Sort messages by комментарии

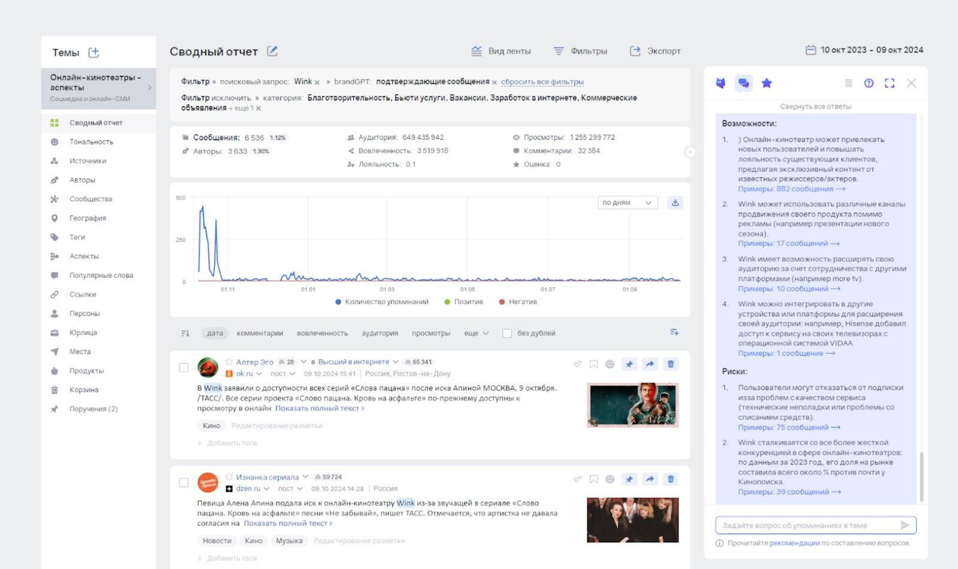click(260, 333)
